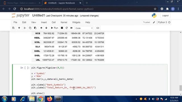Bookmark this page with star icon
Screen dimensions: 182x102
(x=155, y=9)
